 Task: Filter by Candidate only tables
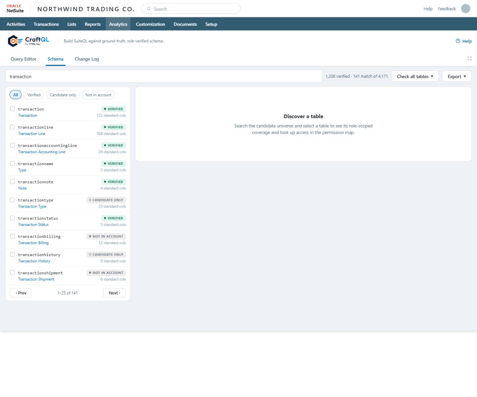point(63,95)
